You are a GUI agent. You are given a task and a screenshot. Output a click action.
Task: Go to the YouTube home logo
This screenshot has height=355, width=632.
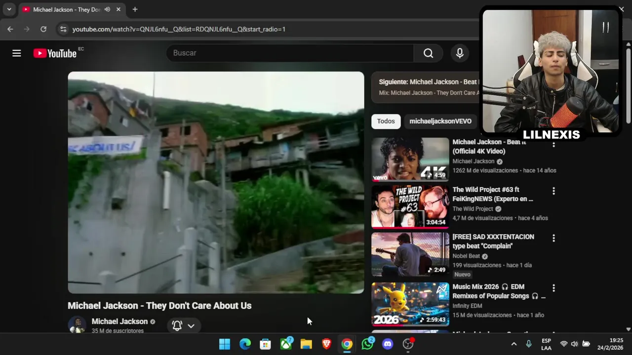click(x=55, y=53)
